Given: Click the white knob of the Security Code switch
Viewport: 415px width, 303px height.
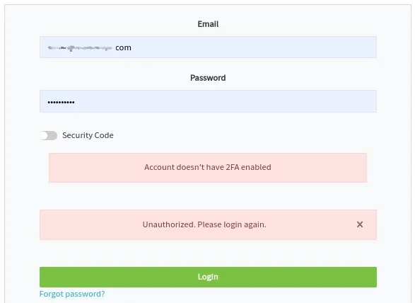Looking at the screenshot, I should tap(44, 135).
